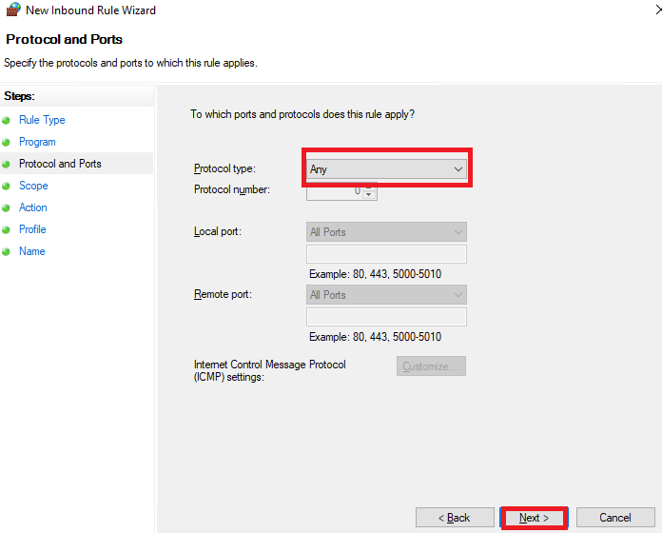Image resolution: width=662 pixels, height=533 pixels.
Task: Go to the Rule Type step
Action: coord(42,120)
